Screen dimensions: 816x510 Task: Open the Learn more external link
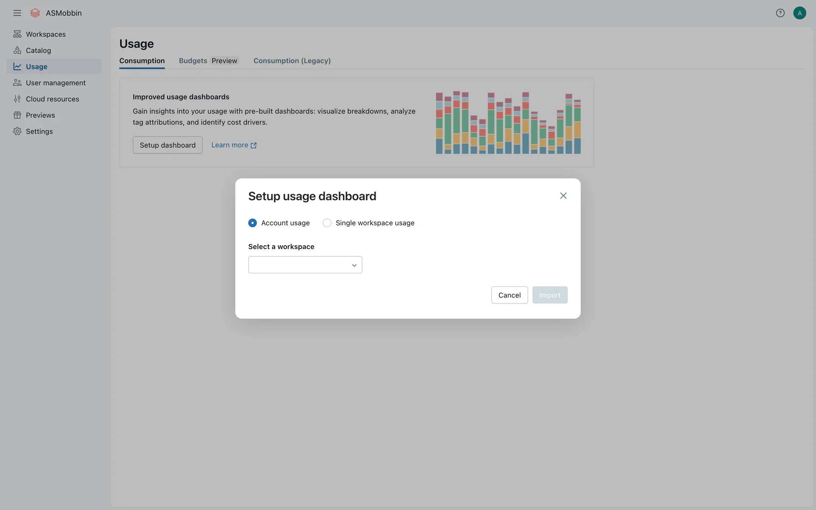pos(234,145)
